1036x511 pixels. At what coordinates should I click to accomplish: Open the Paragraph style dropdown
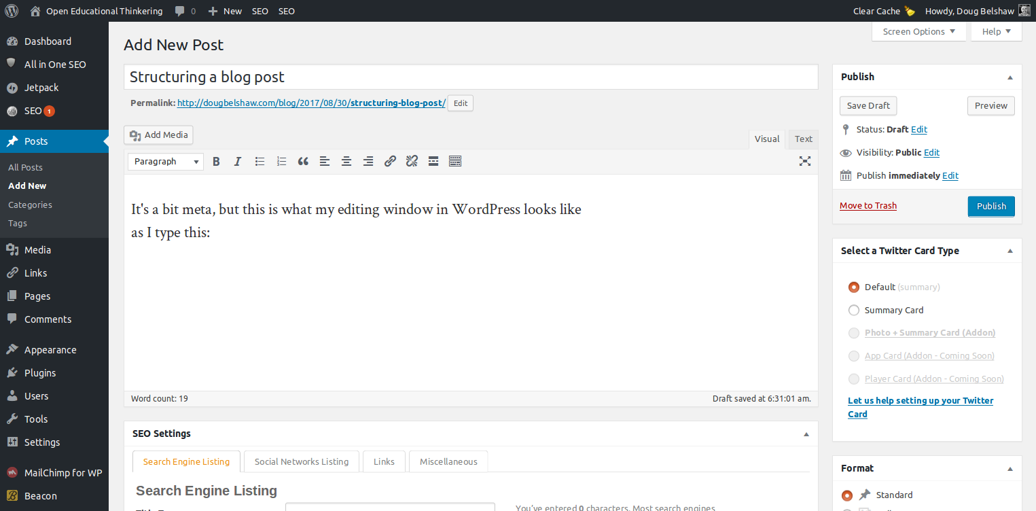click(165, 161)
